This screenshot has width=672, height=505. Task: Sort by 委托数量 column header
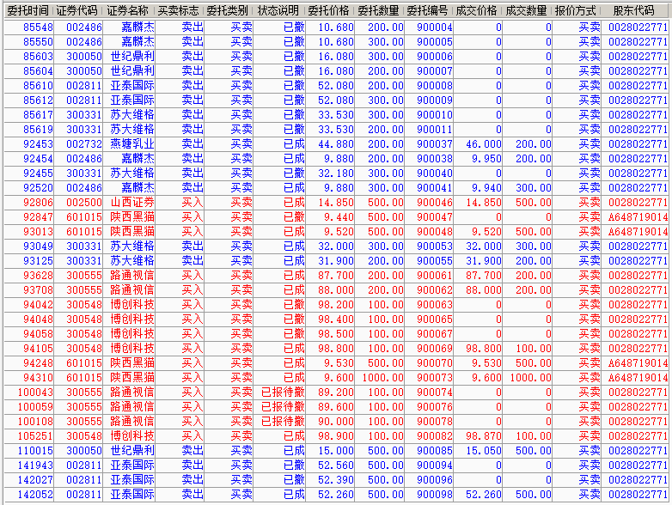pos(378,10)
